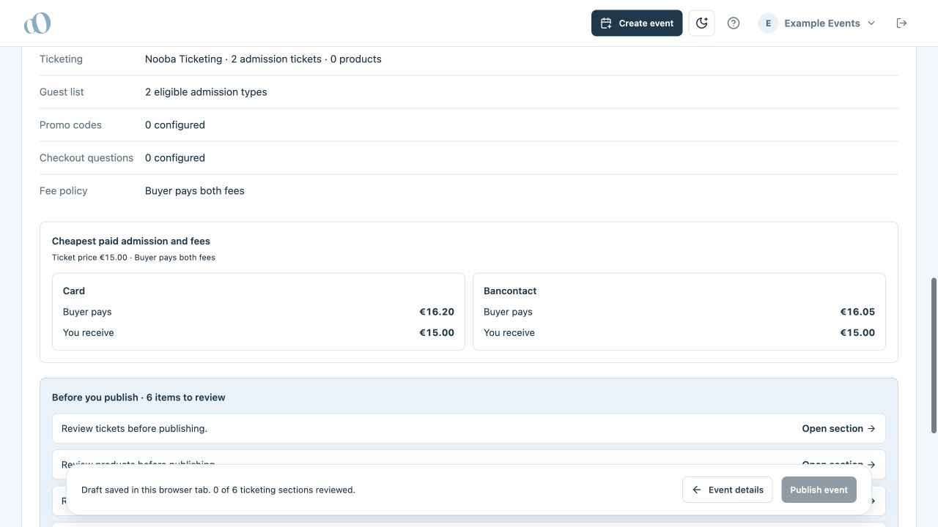Expand the Example Events account dropdown chevron
This screenshot has height=527, width=938.
pyautogui.click(x=871, y=23)
